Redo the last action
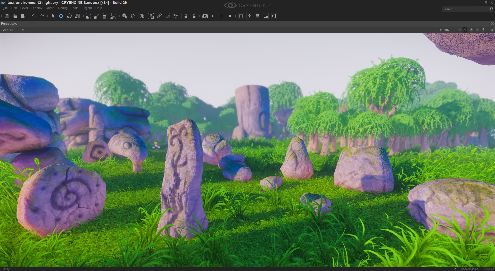The width and height of the screenshot is (495, 271). tap(42, 16)
